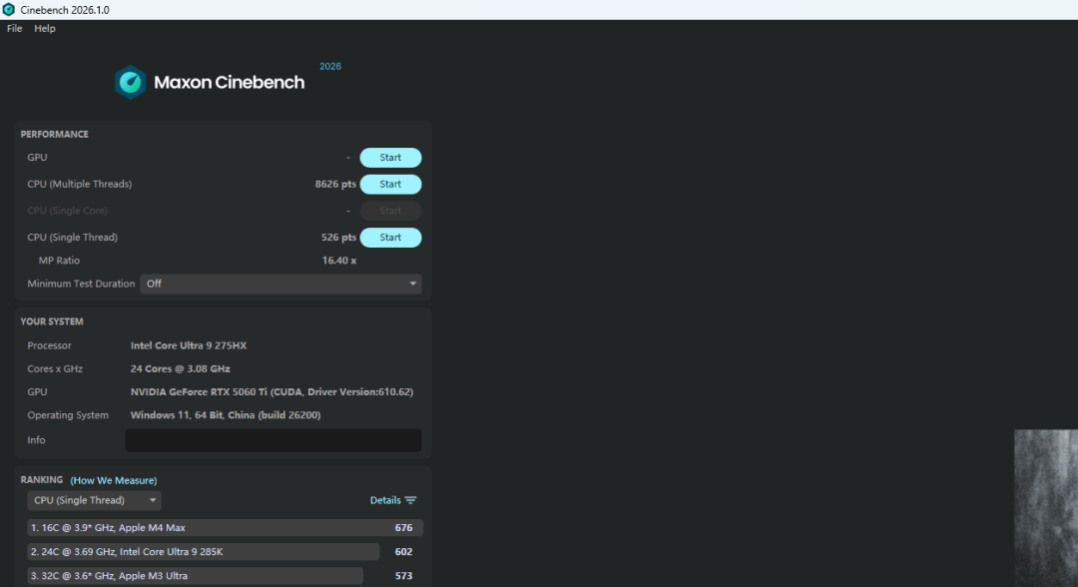Click the ranking dropdown arrow
1078x587 pixels.
click(153, 500)
